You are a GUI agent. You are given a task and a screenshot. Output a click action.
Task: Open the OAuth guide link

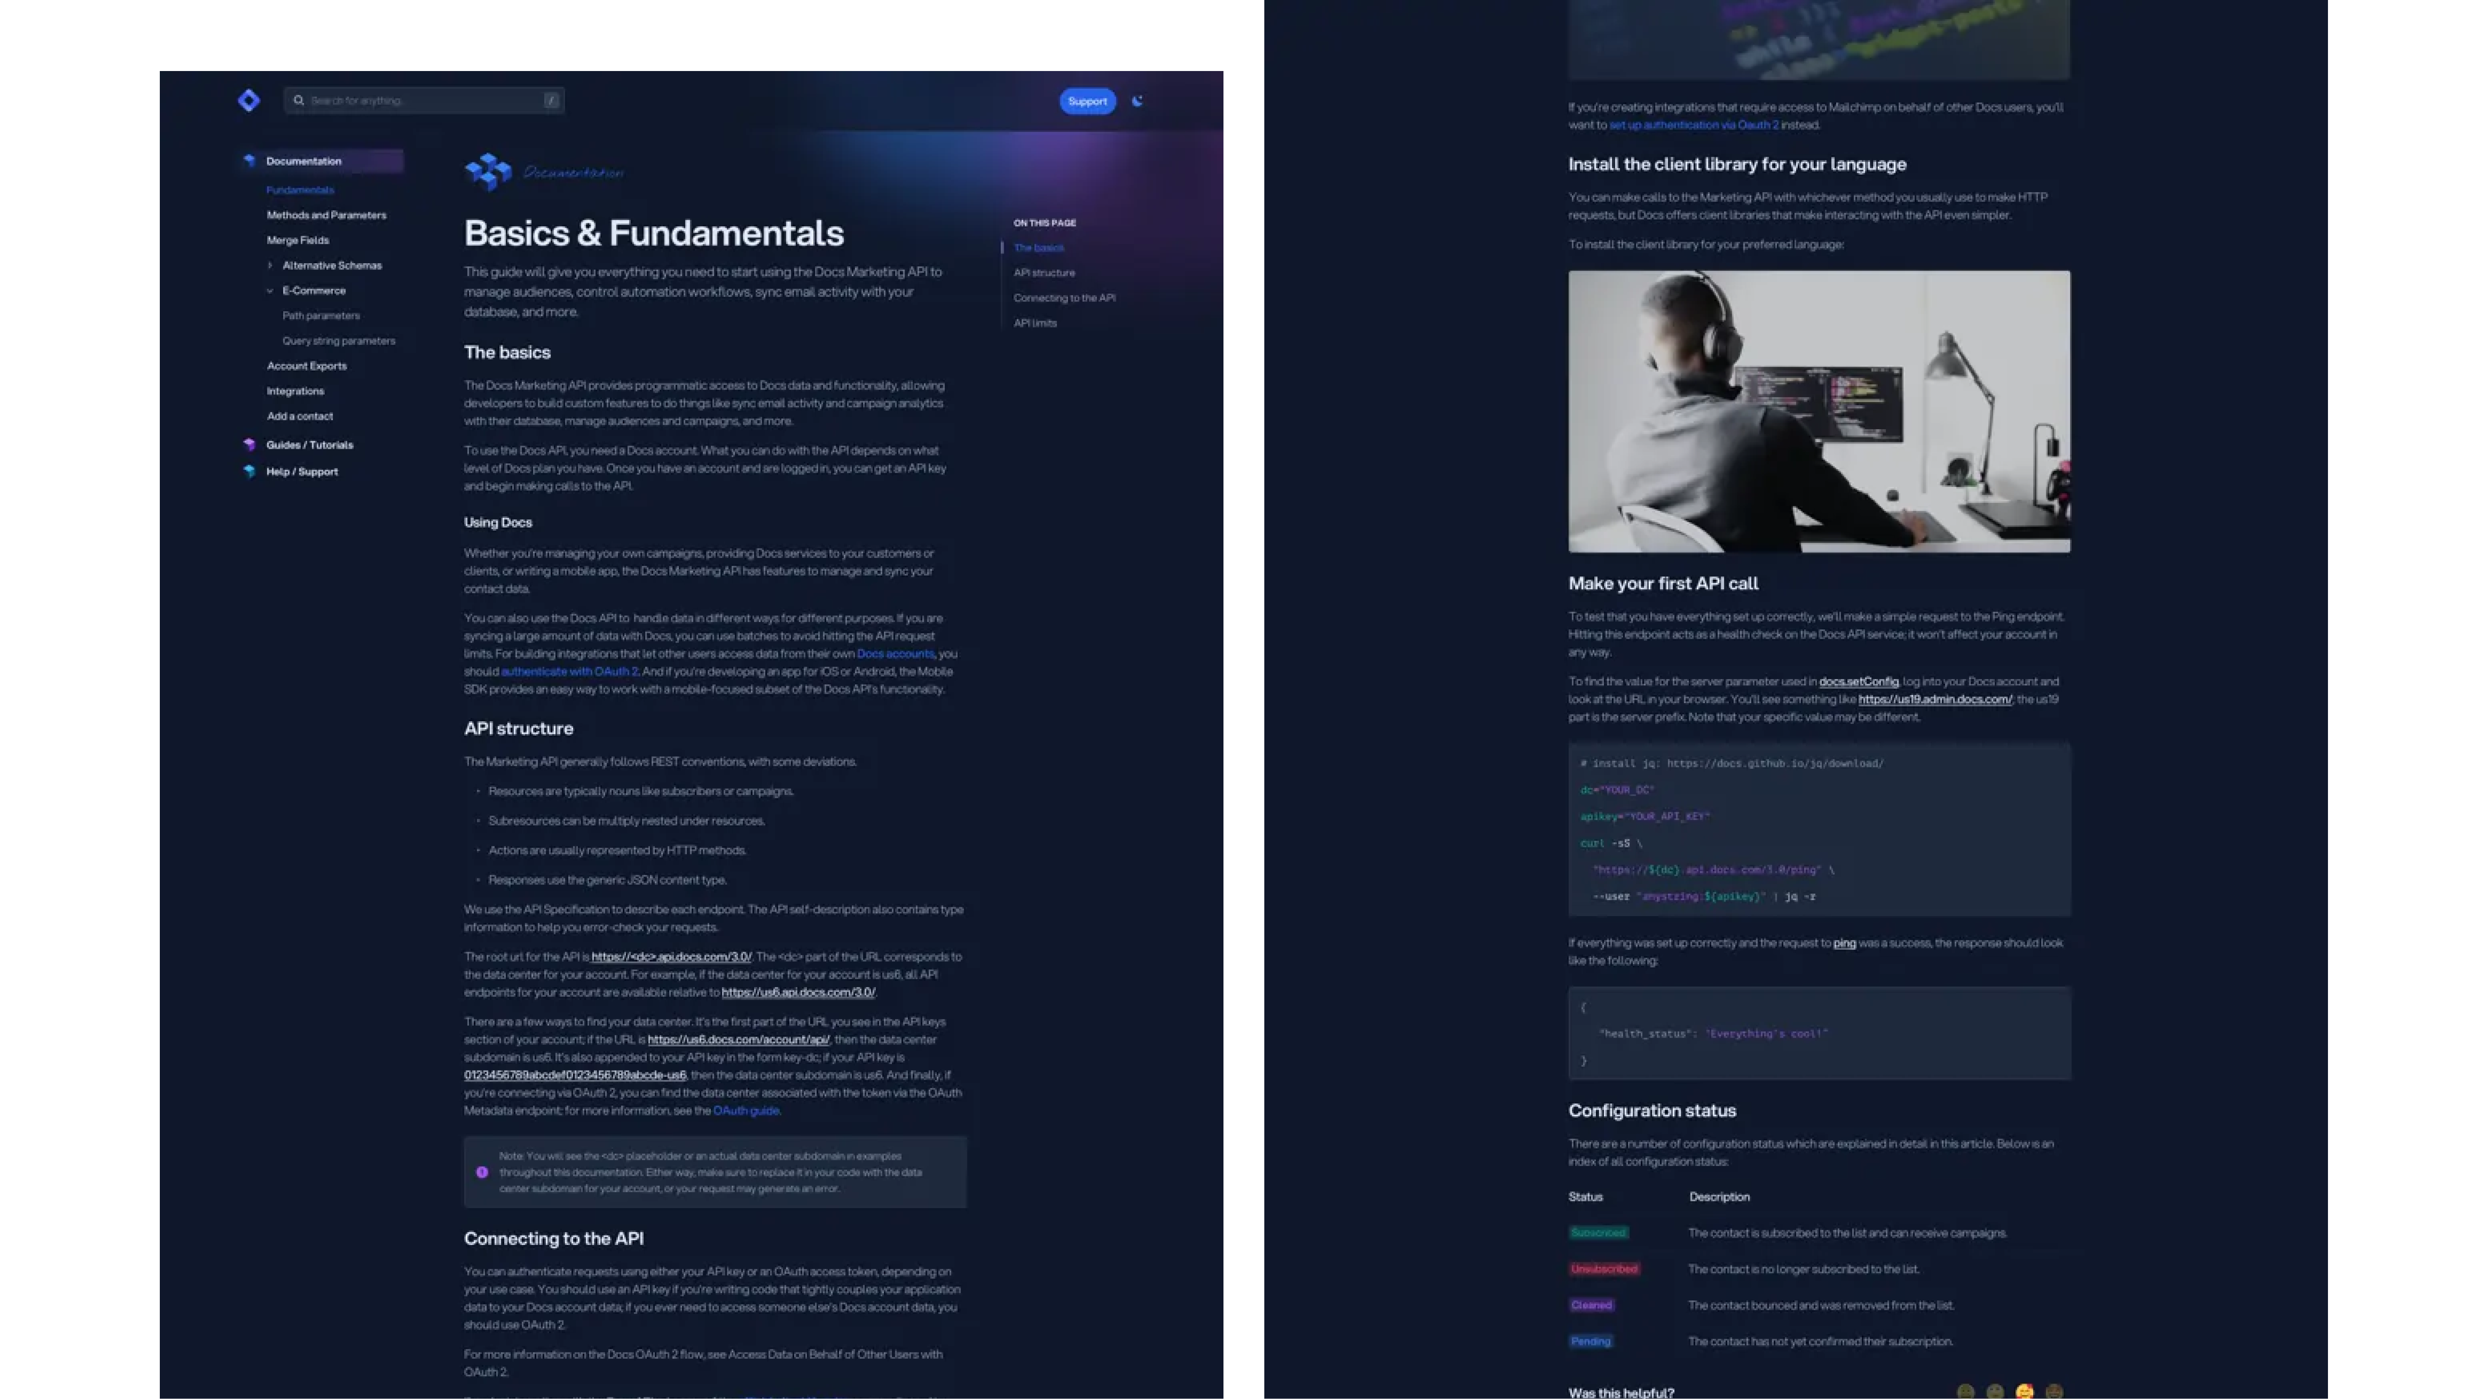(746, 1111)
